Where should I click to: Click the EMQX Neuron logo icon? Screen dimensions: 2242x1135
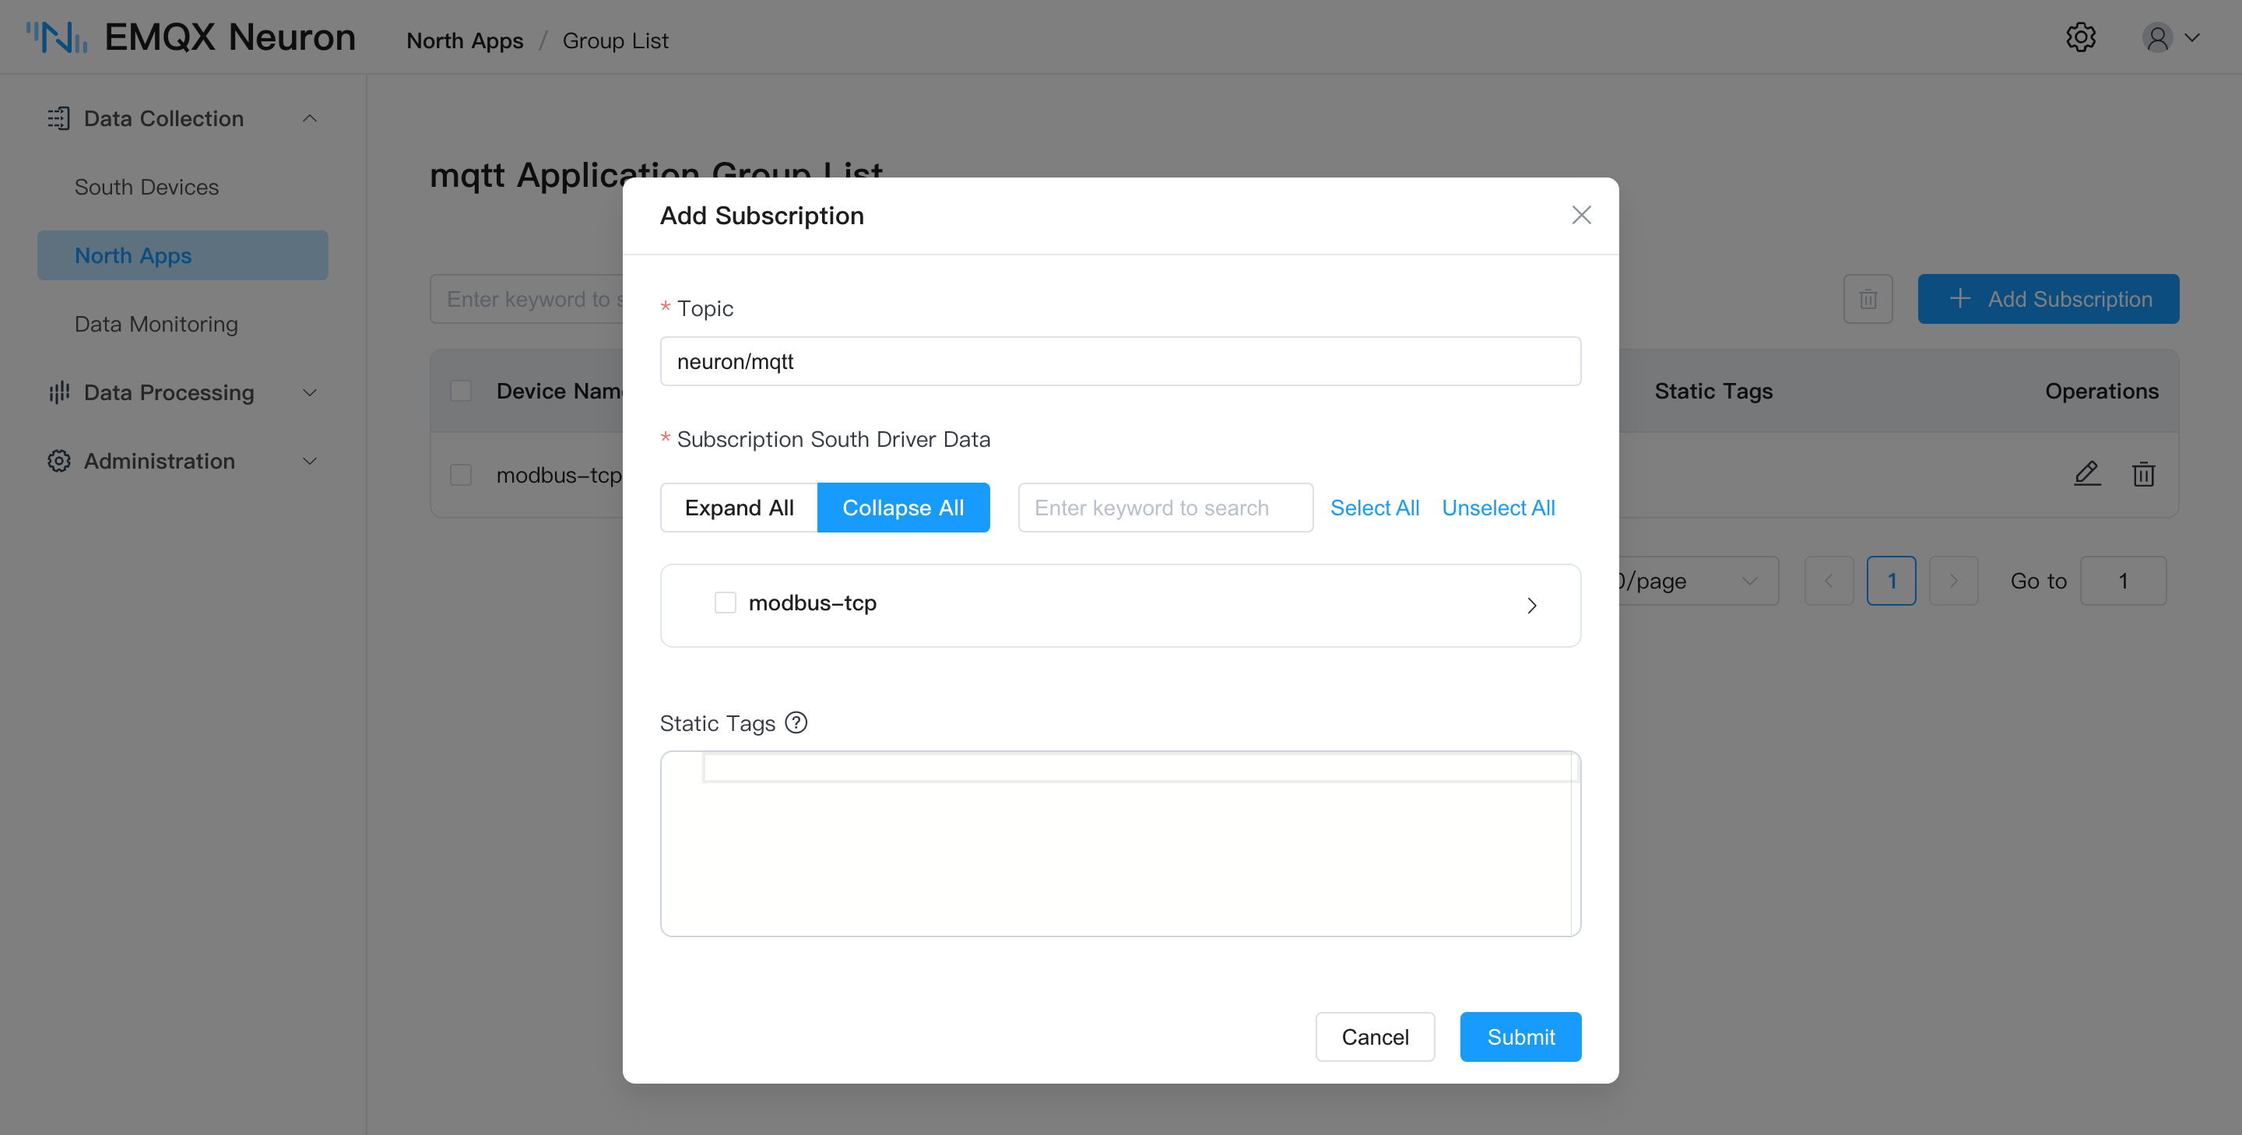tap(56, 37)
